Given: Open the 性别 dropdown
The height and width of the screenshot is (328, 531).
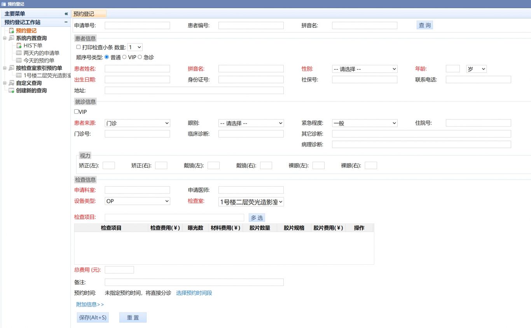Looking at the screenshot, I should pyautogui.click(x=365, y=69).
